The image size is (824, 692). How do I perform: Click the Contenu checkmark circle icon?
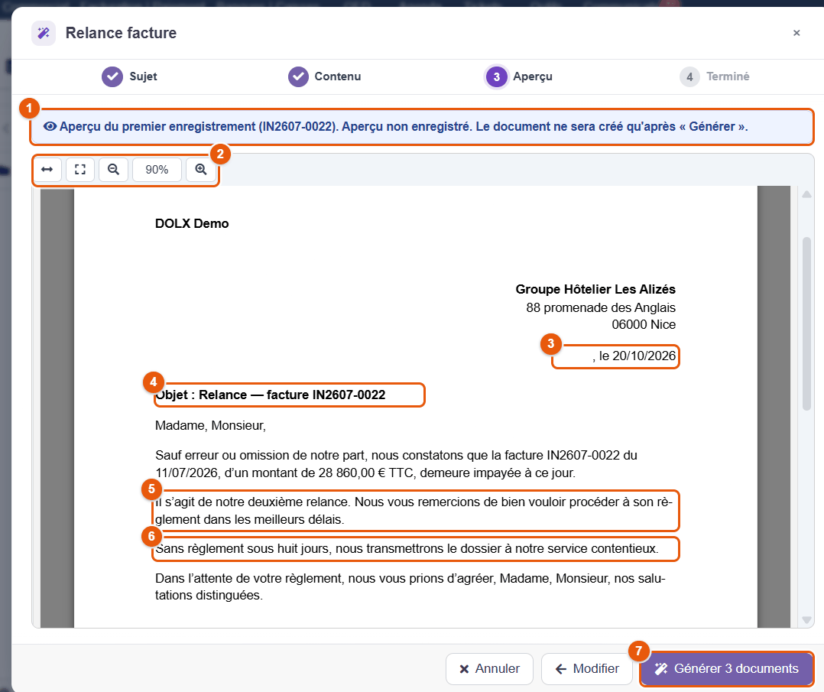(298, 76)
